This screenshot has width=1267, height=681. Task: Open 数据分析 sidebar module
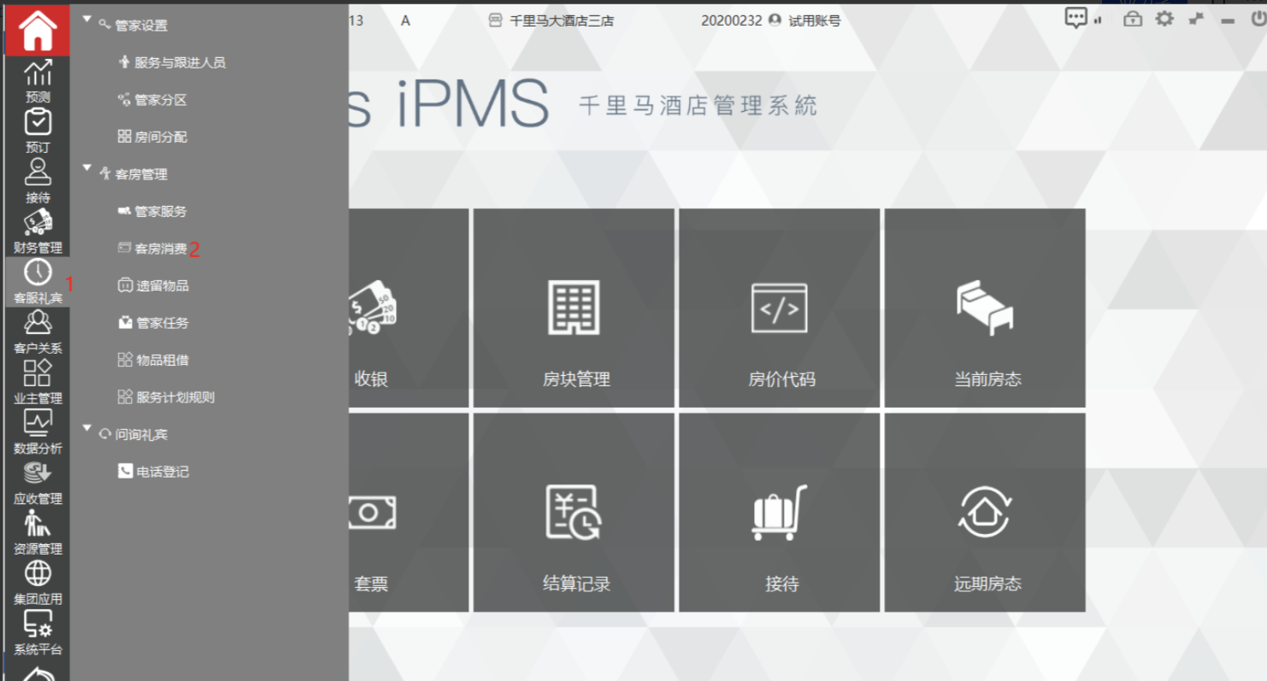tap(38, 432)
